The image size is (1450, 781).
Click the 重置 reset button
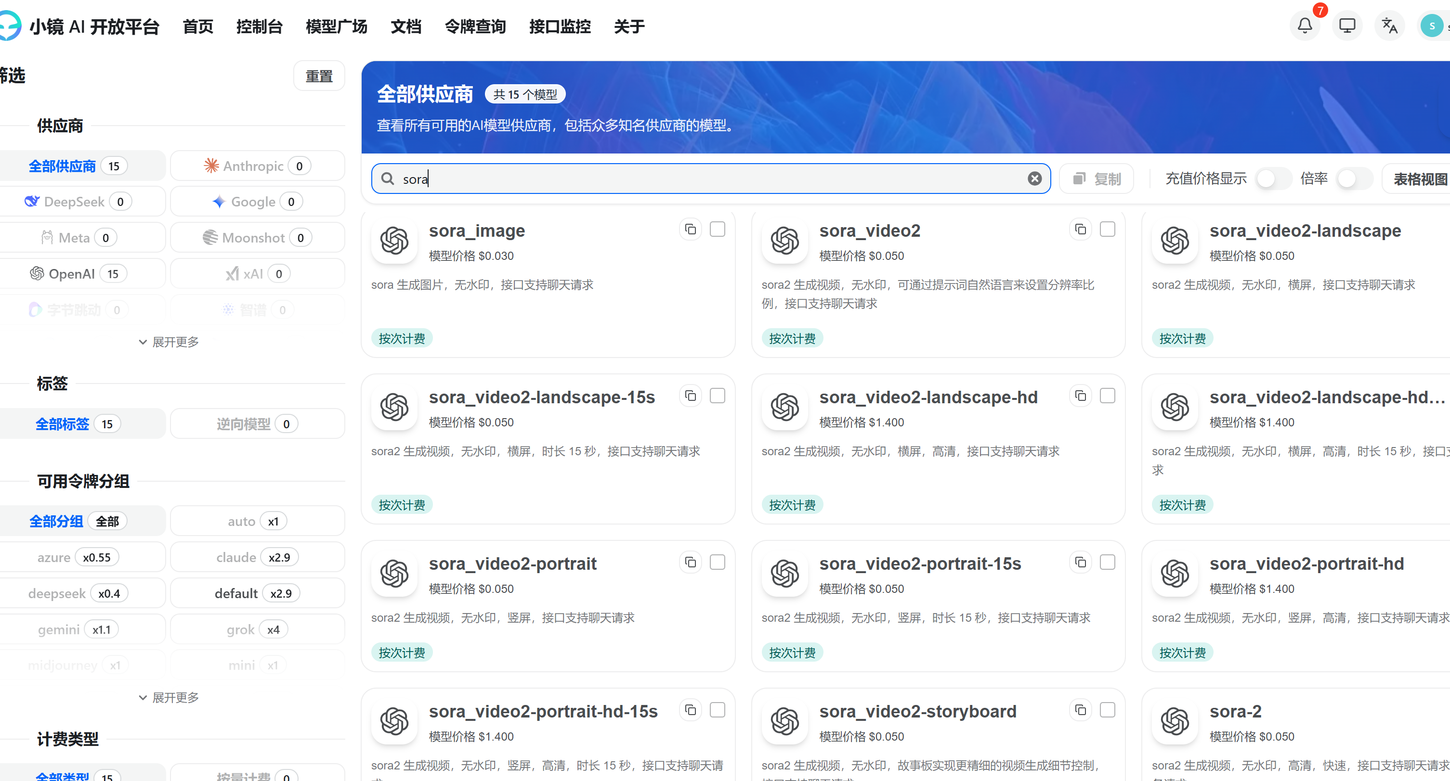[x=319, y=76]
